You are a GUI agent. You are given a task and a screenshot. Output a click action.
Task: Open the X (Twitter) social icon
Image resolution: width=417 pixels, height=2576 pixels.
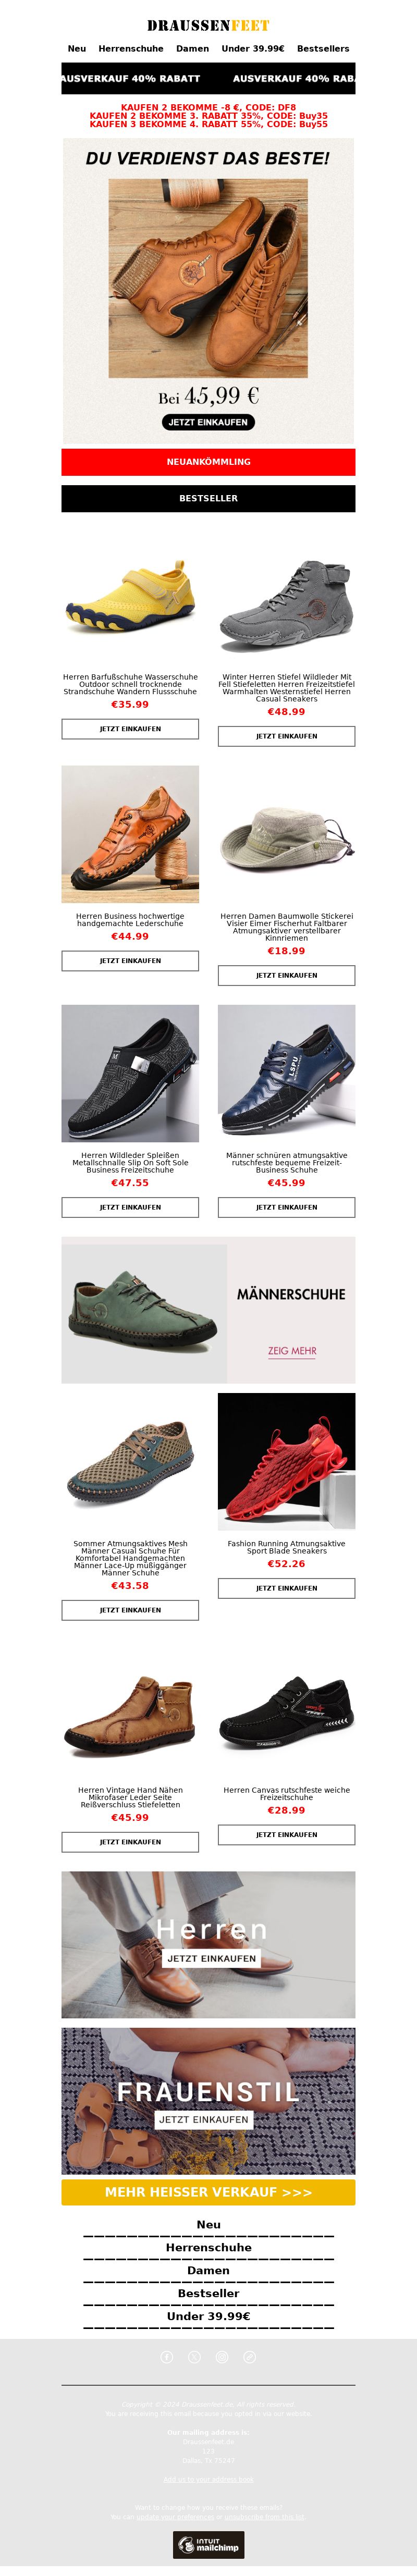(195, 2357)
